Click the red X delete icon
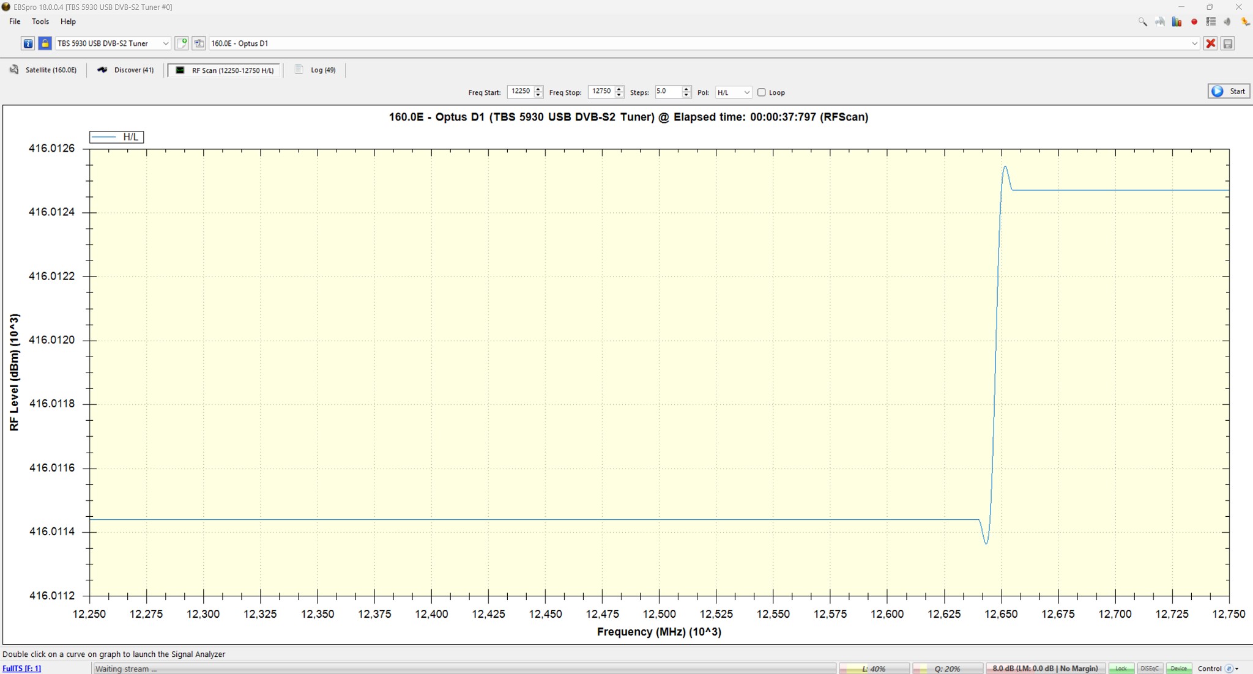 (1210, 43)
